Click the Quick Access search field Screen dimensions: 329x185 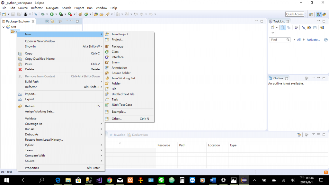coord(295,14)
